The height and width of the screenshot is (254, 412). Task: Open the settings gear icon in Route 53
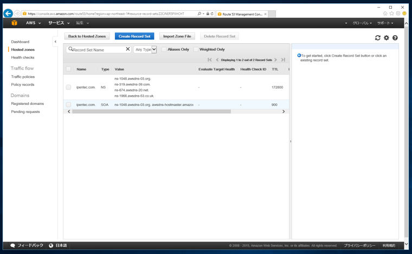pyautogui.click(x=386, y=38)
